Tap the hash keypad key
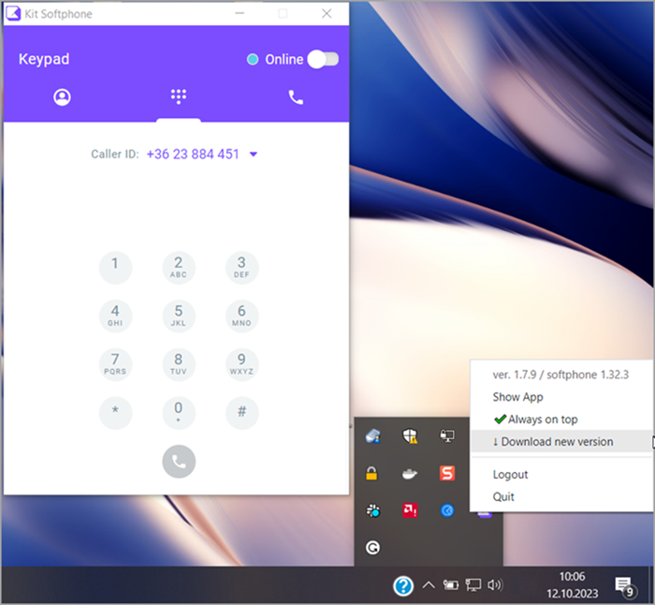The width and height of the screenshot is (655, 605). click(241, 413)
